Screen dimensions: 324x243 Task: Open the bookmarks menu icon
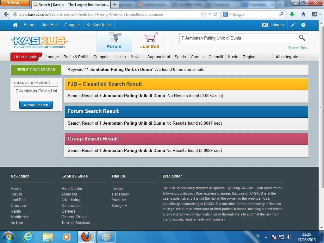coord(315,14)
